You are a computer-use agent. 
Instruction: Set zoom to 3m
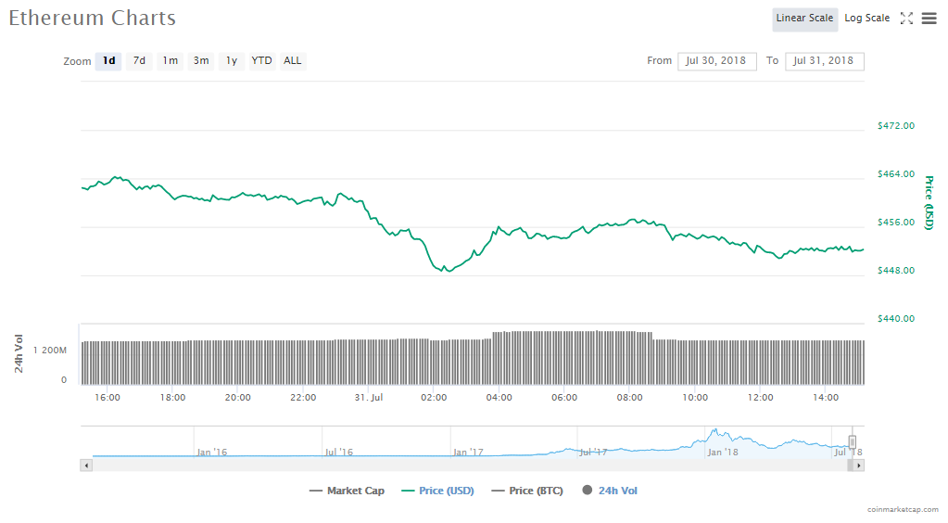point(200,61)
